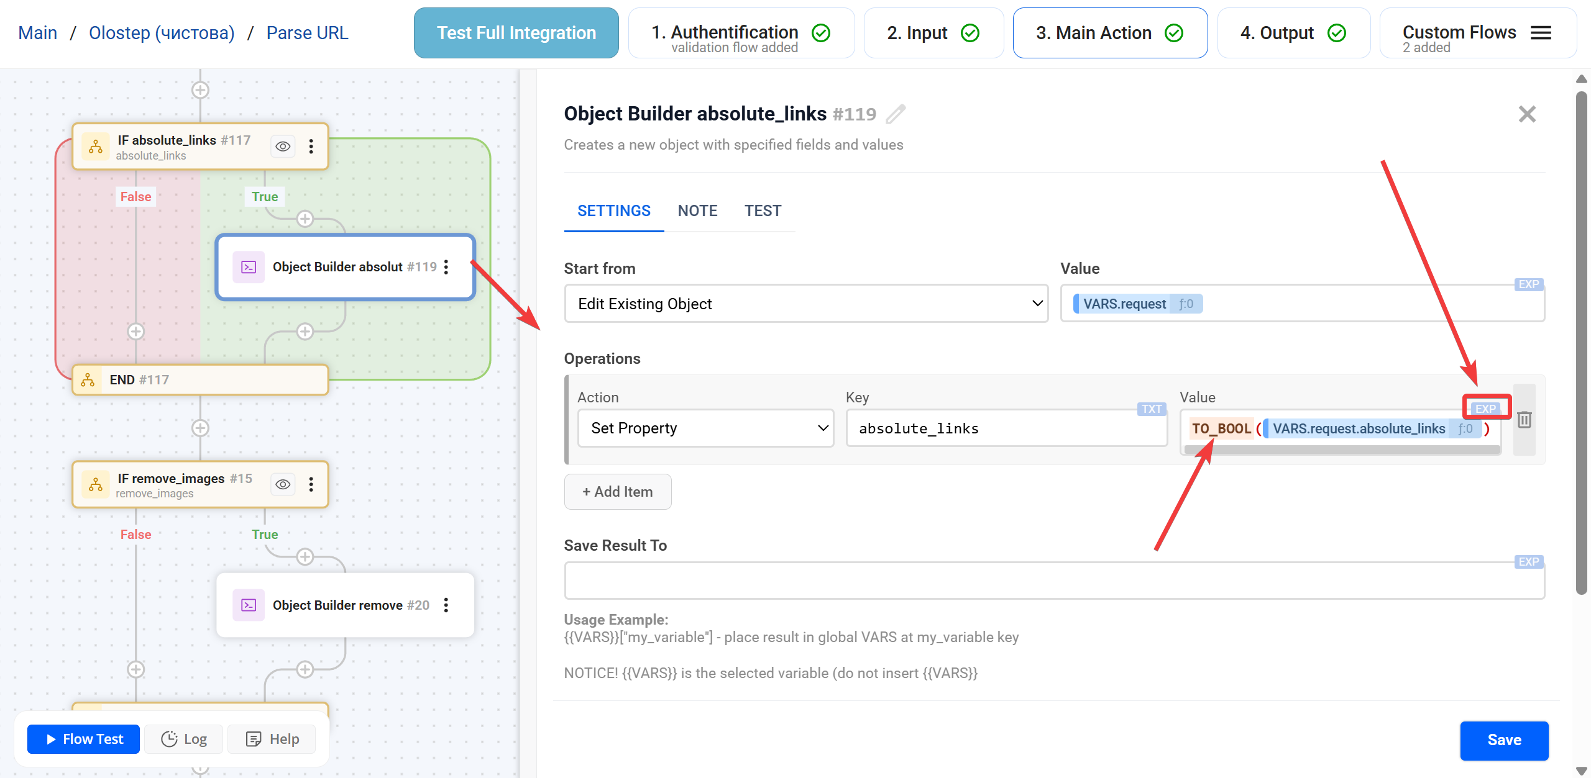Open three-dot menu on Object Builder remove node
This screenshot has height=778, width=1591.
coord(446,605)
